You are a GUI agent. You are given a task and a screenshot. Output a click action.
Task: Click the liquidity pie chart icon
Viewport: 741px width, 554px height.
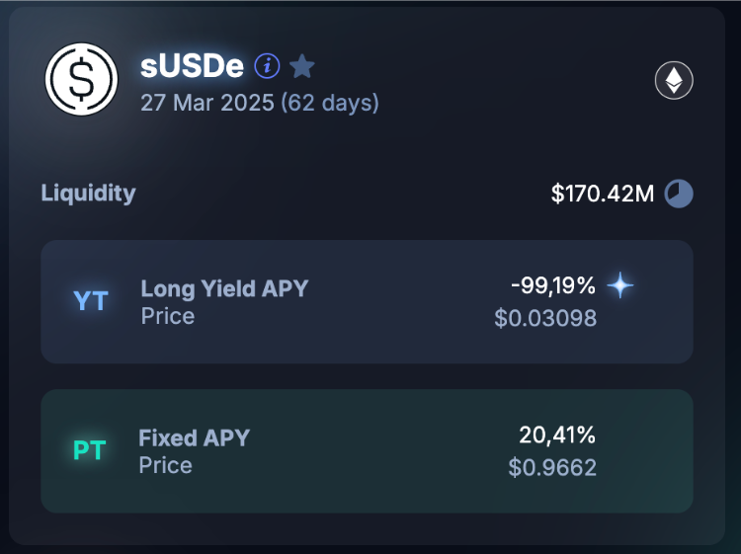click(679, 194)
